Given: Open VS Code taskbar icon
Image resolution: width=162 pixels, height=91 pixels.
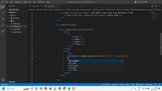Looking at the screenshot, I should [69, 88].
